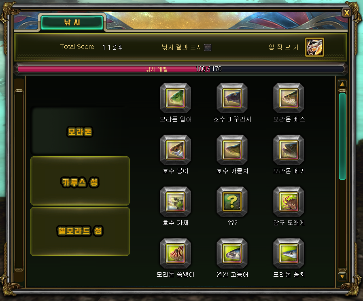This screenshot has height=301, width=363.
Task: Select the 모라돈 잉어 fish icon
Action: tap(176, 98)
